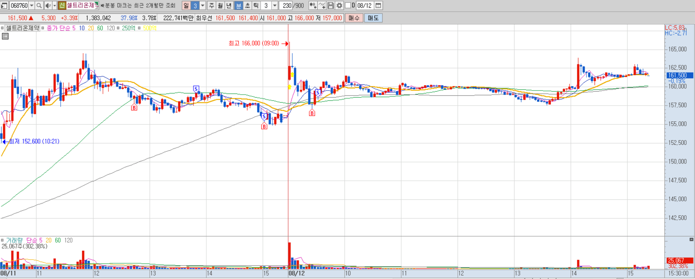Click the 종가 단순 moving average label
Image resolution: width=695 pixels, height=279 pixels.
pos(58,28)
